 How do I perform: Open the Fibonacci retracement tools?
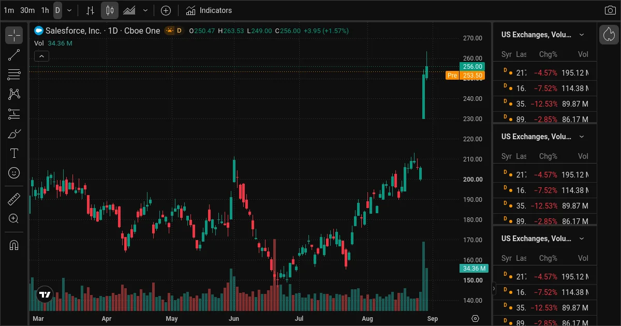[x=14, y=75]
